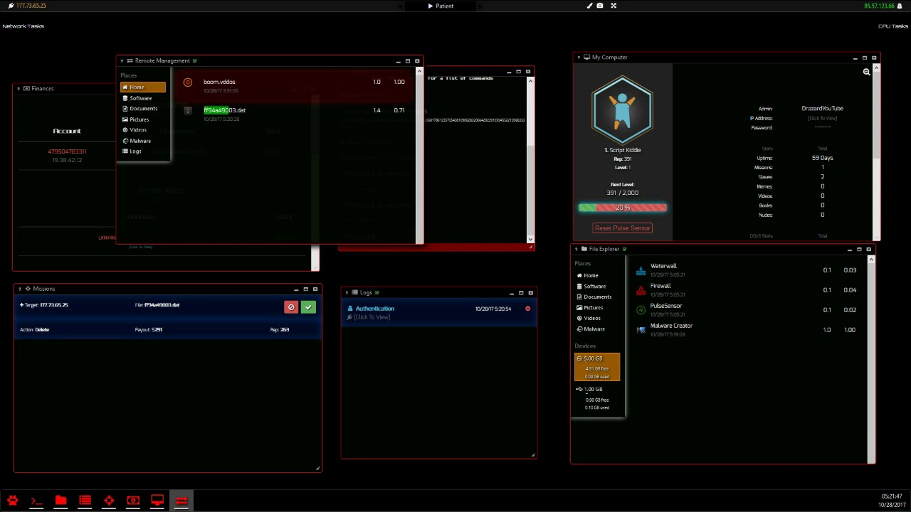This screenshot has height=512, width=911.
Task: Click the Script Kiddie avatar in My Computer
Action: click(x=622, y=110)
